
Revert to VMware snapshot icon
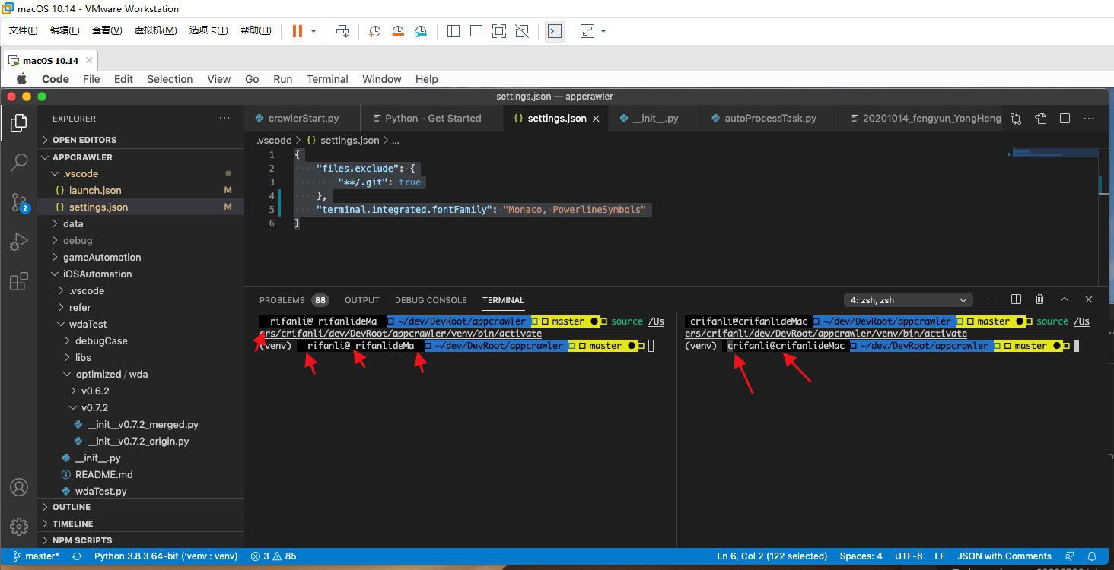pos(398,31)
